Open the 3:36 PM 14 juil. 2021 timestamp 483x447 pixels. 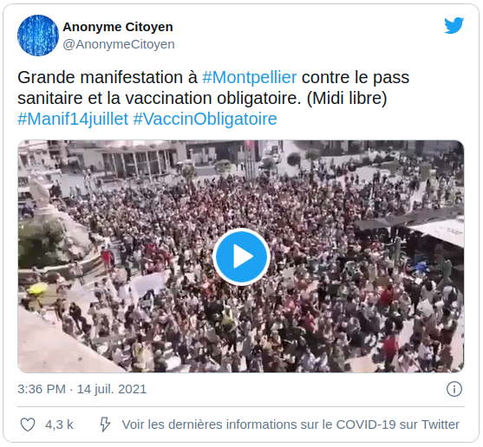[82, 389]
